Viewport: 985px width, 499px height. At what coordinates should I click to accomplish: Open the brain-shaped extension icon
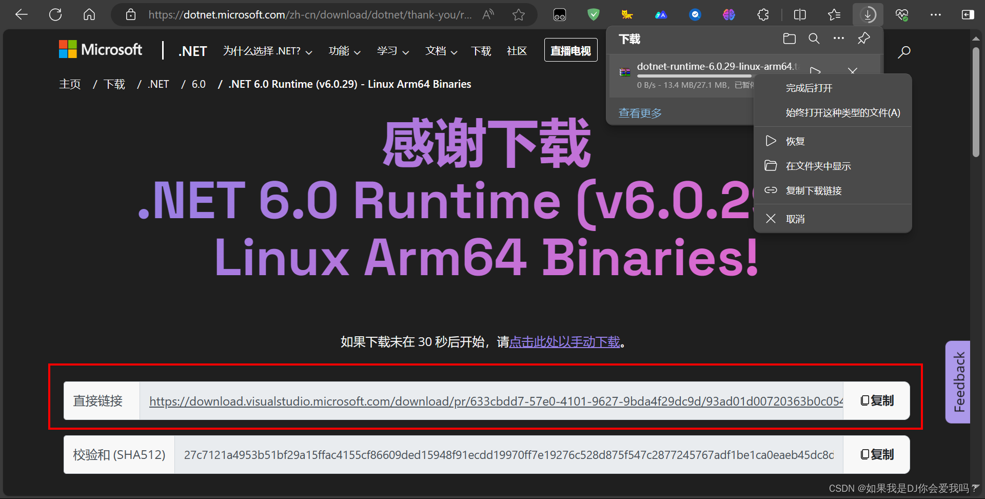pyautogui.click(x=729, y=14)
